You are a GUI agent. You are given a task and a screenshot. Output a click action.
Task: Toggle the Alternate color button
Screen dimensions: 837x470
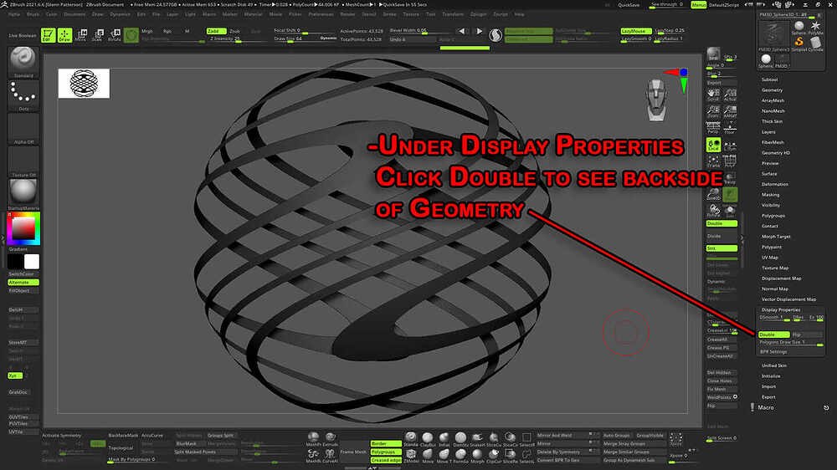click(23, 282)
